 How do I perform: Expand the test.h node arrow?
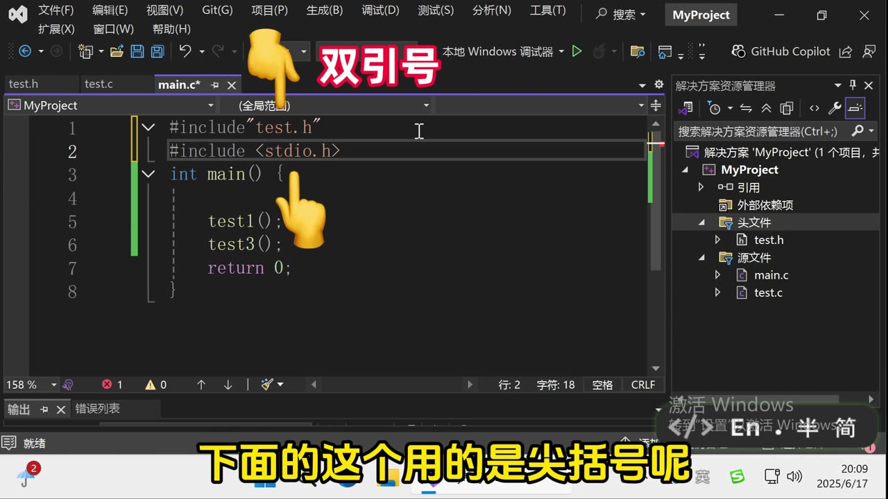point(717,240)
